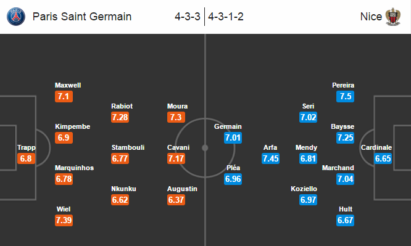
Task: Open the Nice team name link
Action: pos(371,17)
